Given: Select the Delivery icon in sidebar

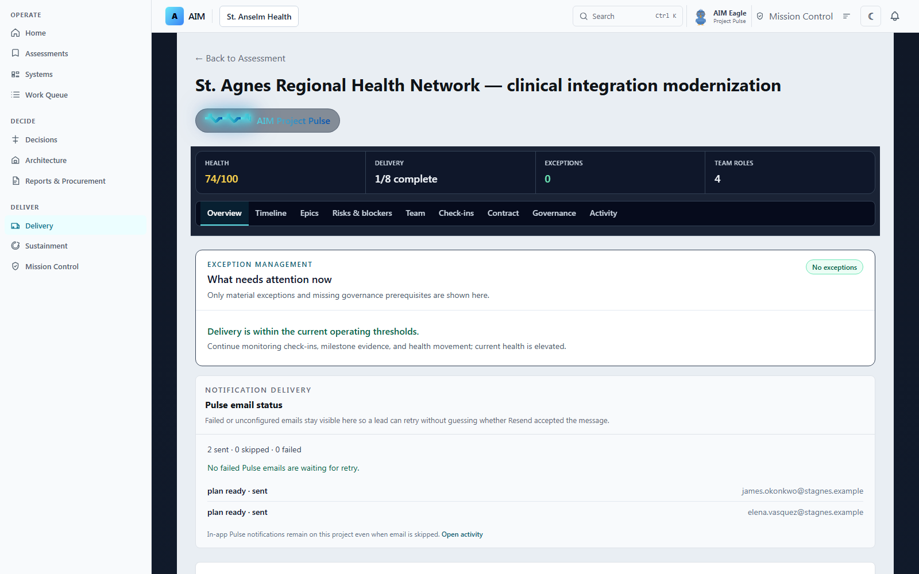Looking at the screenshot, I should [x=16, y=226].
